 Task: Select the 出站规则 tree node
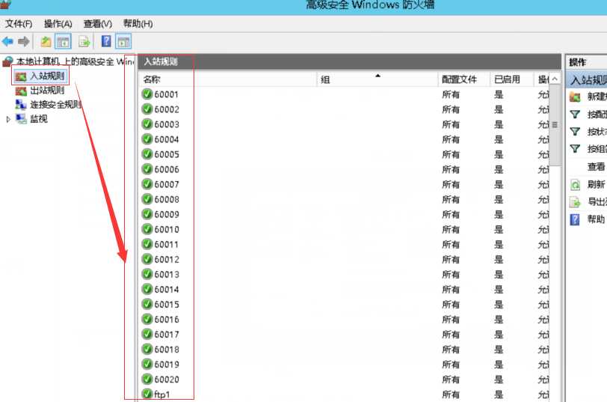(x=47, y=91)
